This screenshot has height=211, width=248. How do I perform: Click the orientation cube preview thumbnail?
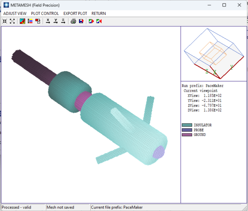[214, 54]
